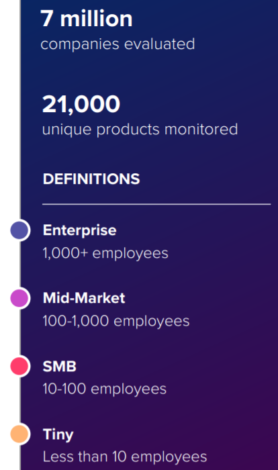Select the 7 million statistic
Viewport: 278px width, 470px height.
point(87,19)
